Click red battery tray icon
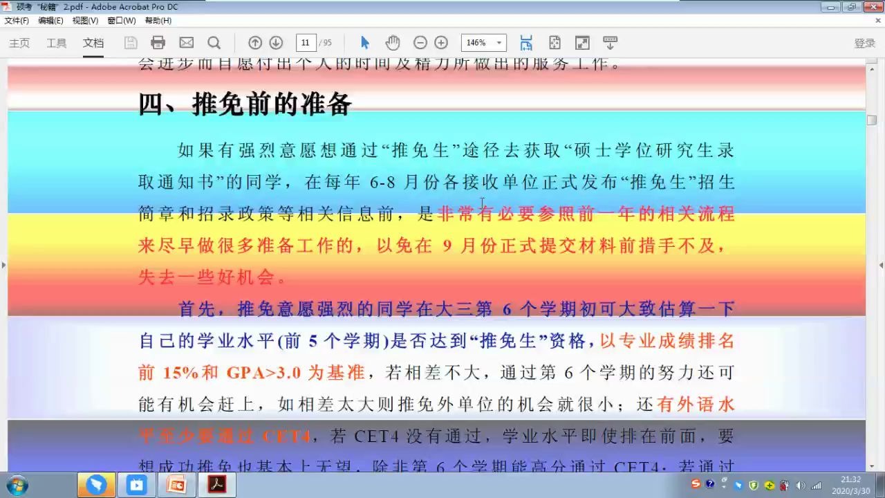885x498 pixels. click(785, 485)
